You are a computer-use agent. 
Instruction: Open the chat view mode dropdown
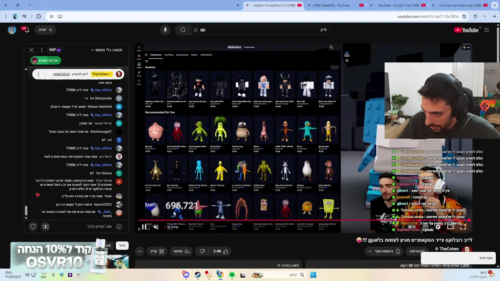tap(107, 50)
